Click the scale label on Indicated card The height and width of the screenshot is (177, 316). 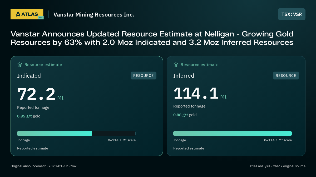coord(122,140)
